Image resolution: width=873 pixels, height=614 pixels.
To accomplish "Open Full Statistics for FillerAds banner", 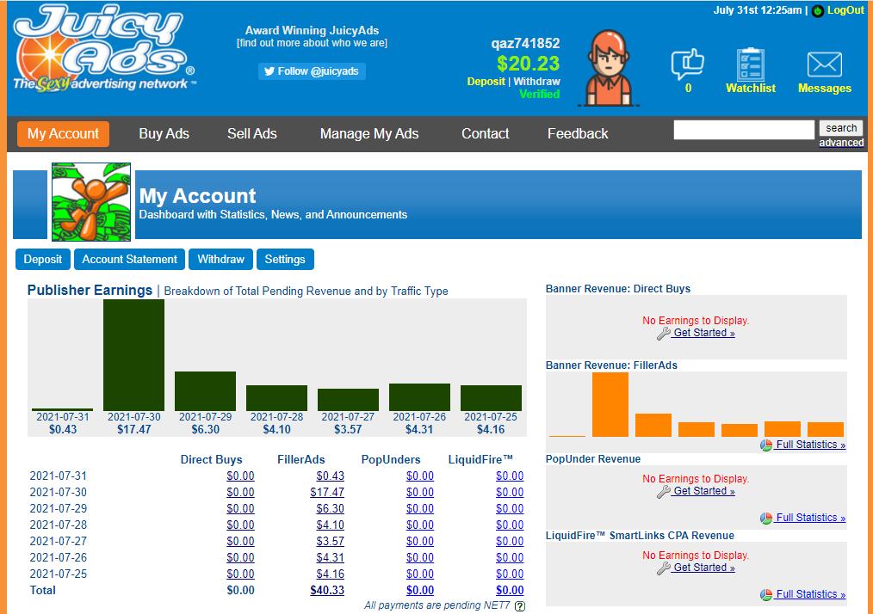I will [x=810, y=445].
